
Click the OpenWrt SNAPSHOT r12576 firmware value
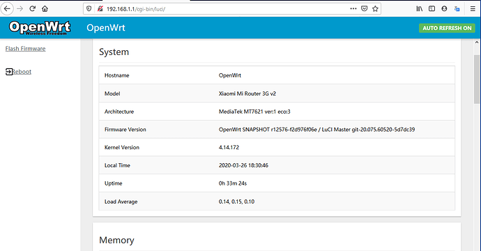316,129
